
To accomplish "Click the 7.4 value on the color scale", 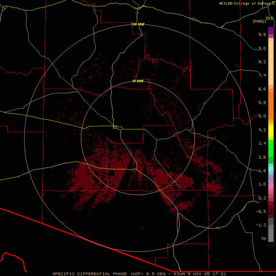I will click(262, 75).
